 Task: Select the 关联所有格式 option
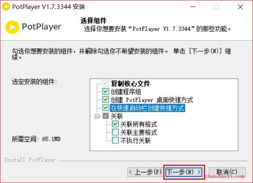click(115, 124)
